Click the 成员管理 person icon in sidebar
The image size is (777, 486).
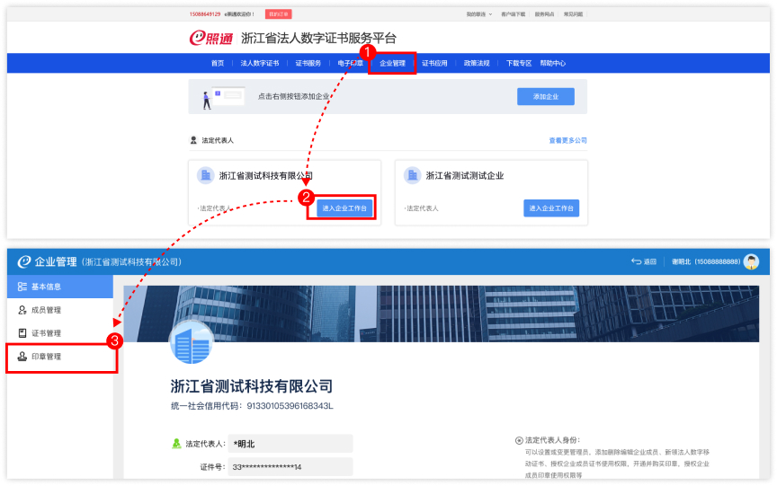tap(22, 310)
